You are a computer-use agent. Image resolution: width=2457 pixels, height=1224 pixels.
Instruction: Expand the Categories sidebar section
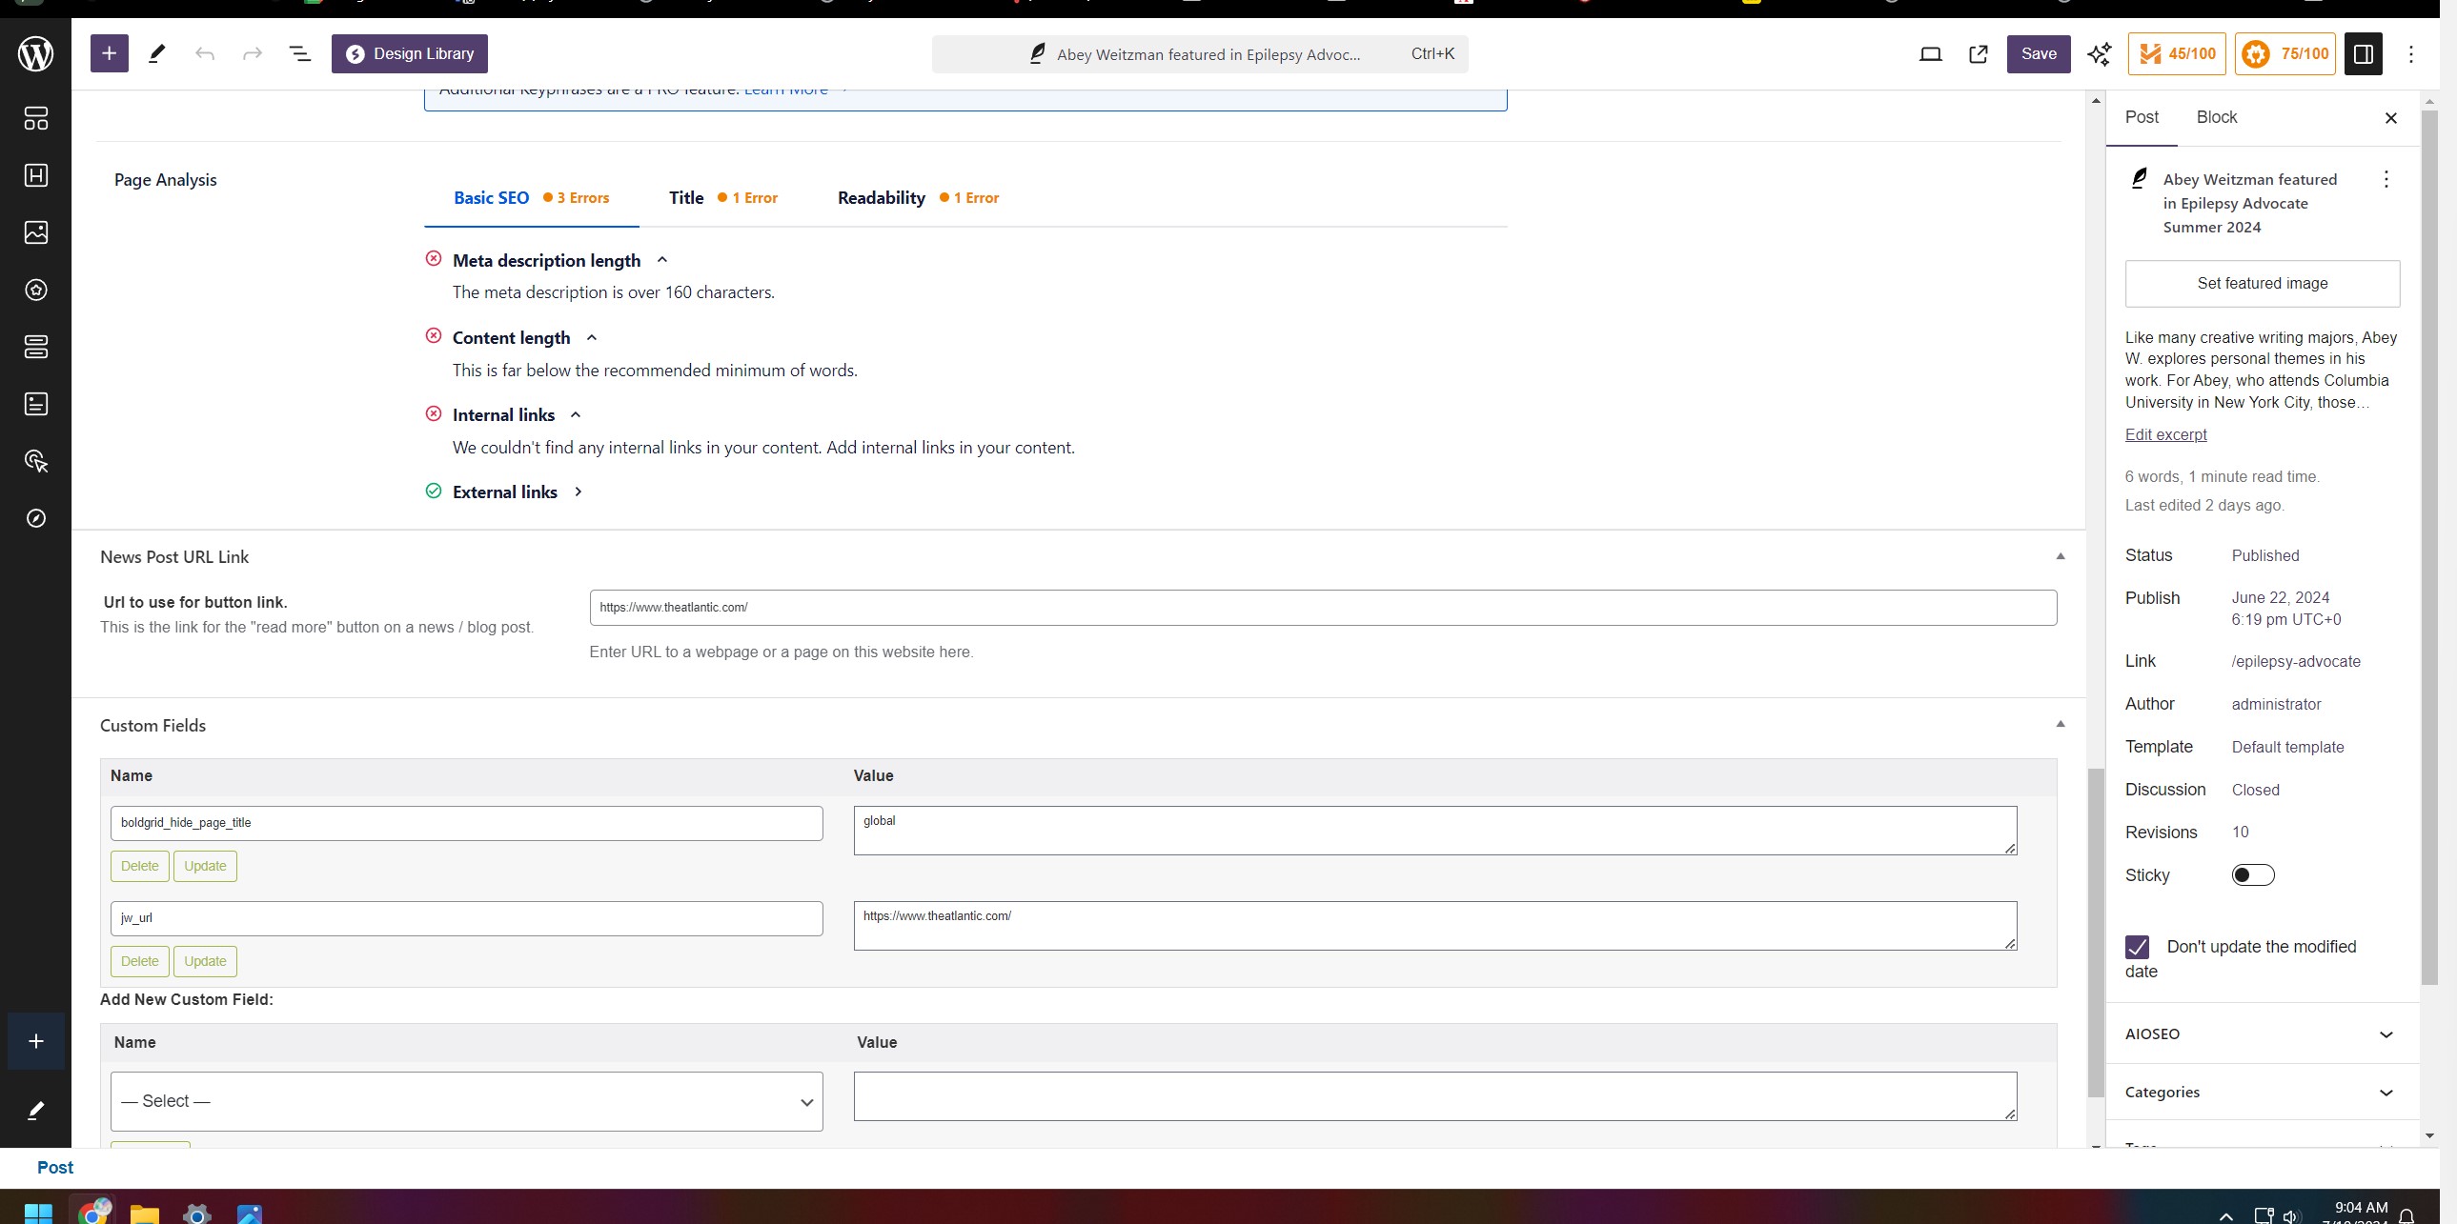(2263, 1093)
